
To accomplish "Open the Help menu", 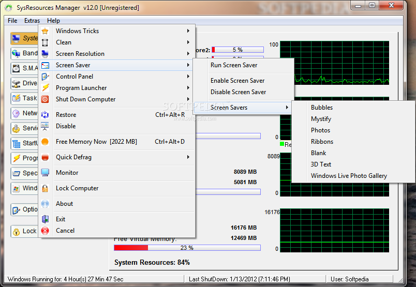I will point(53,20).
